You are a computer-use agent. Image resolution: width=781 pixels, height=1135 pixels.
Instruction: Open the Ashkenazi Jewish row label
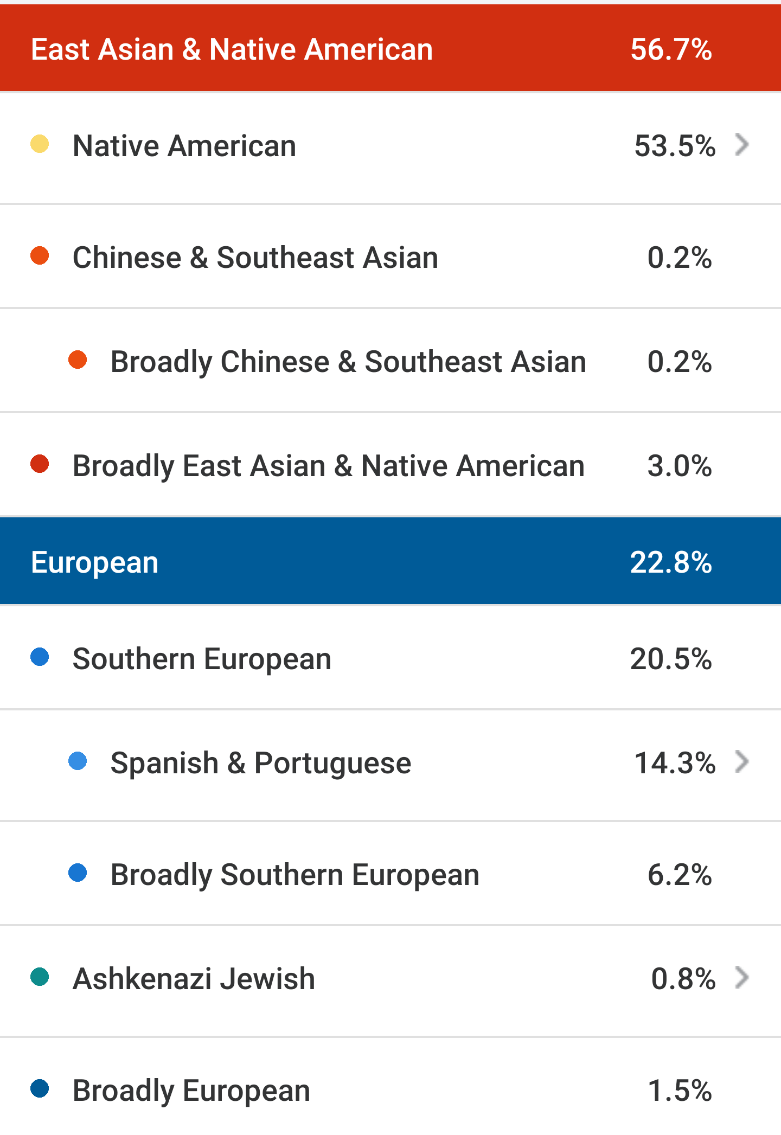click(x=194, y=979)
